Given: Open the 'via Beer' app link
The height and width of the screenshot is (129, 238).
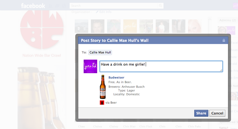Looking at the screenshot, I should pyautogui.click(x=111, y=103).
